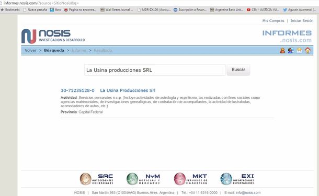Open the NyM Noticias y Mercados logo
This screenshot has height=196, width=319.
(x=143, y=179)
